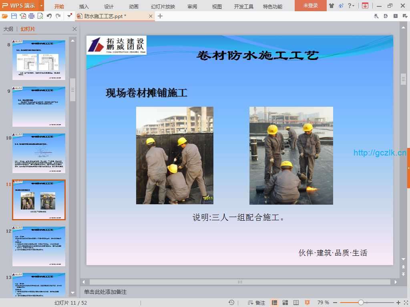Open the 插入 ribbon tab
410x307 pixels.
click(84, 6)
